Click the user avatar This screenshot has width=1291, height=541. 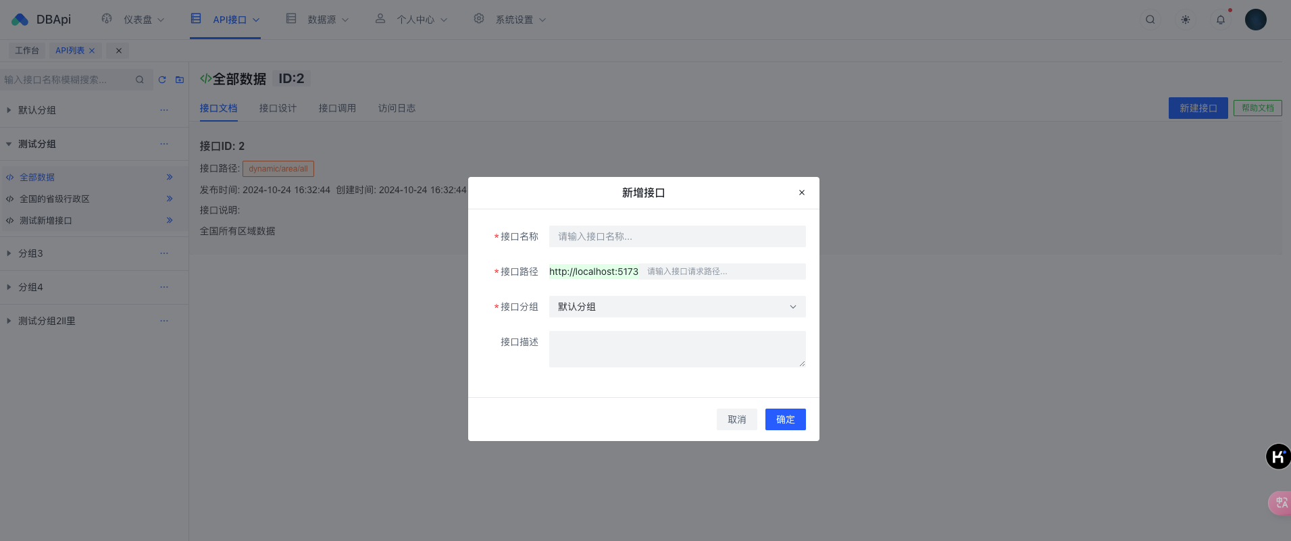pos(1255,20)
